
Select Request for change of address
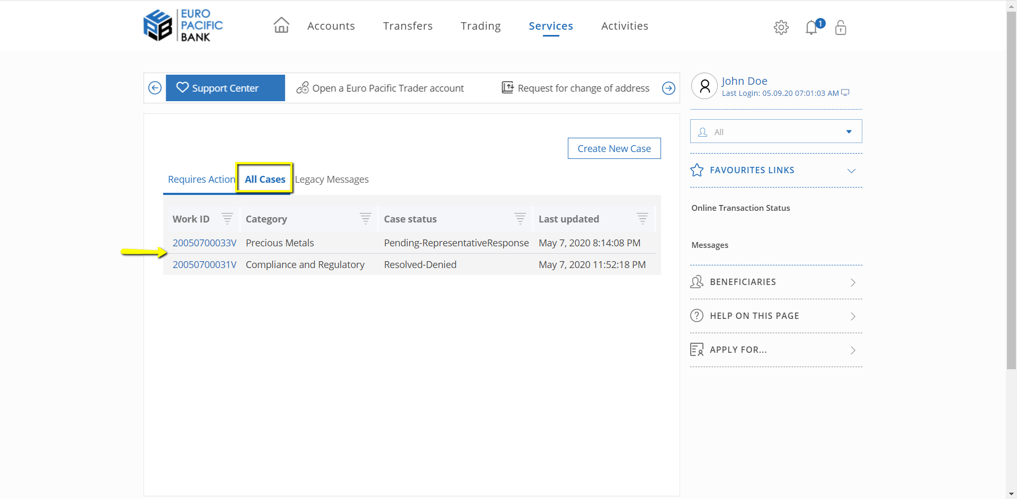(576, 88)
